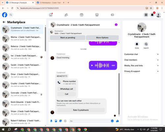Open Vivian conversation
Image resolution: width=165 pixels, height=132 pixels.
22,113
